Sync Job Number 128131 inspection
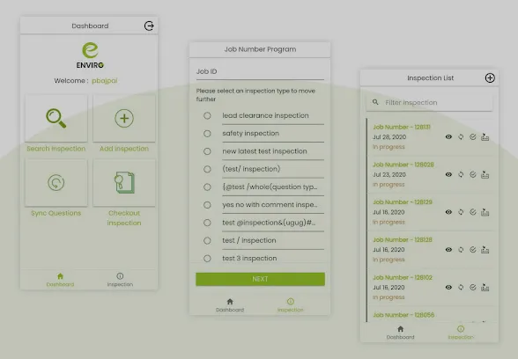The width and height of the screenshot is (518, 359). coord(461,137)
